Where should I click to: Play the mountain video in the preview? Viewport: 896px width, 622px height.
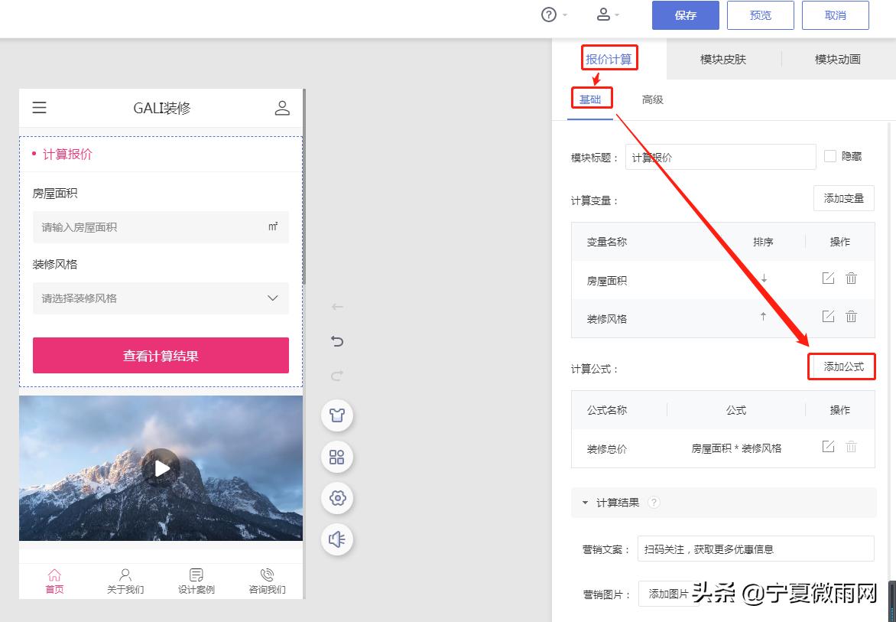161,468
